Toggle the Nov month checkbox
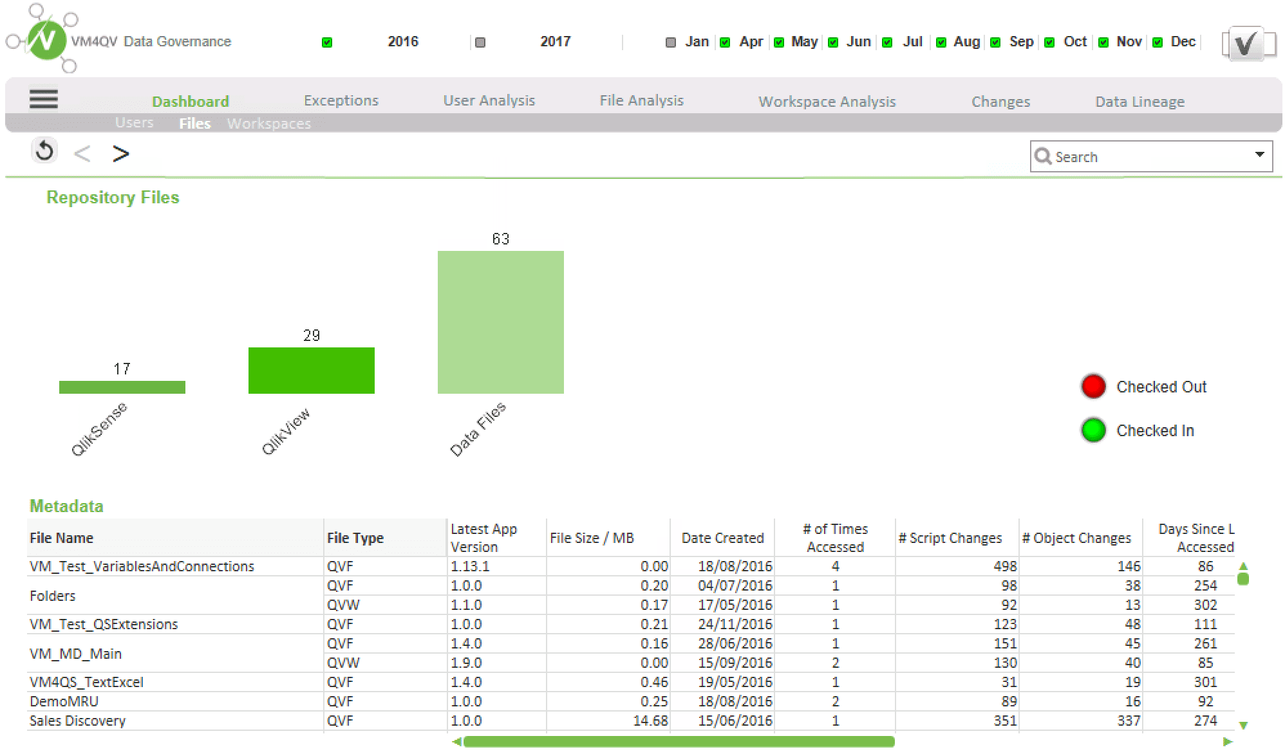Image resolution: width=1285 pixels, height=754 pixels. (x=1103, y=42)
